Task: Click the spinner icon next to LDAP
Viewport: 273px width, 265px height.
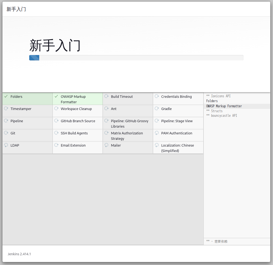Action: point(6,145)
